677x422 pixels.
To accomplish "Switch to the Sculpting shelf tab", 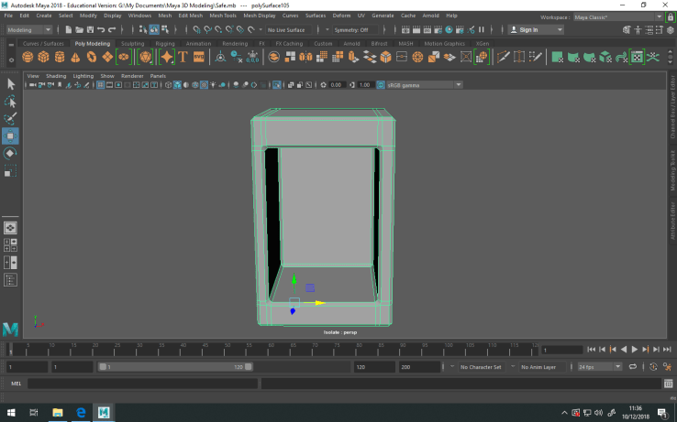I will (x=133, y=43).
